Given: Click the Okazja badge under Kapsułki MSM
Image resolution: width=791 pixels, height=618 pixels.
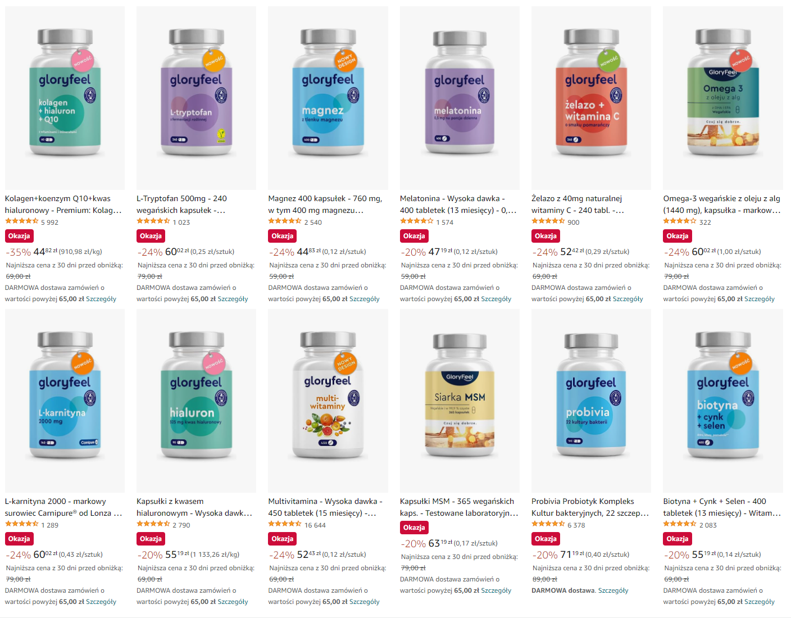Looking at the screenshot, I should (x=414, y=528).
